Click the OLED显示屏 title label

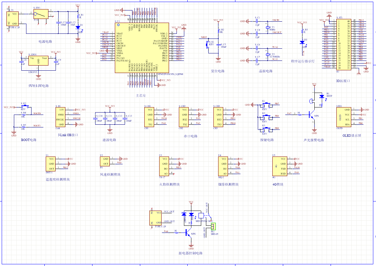pos(352,136)
